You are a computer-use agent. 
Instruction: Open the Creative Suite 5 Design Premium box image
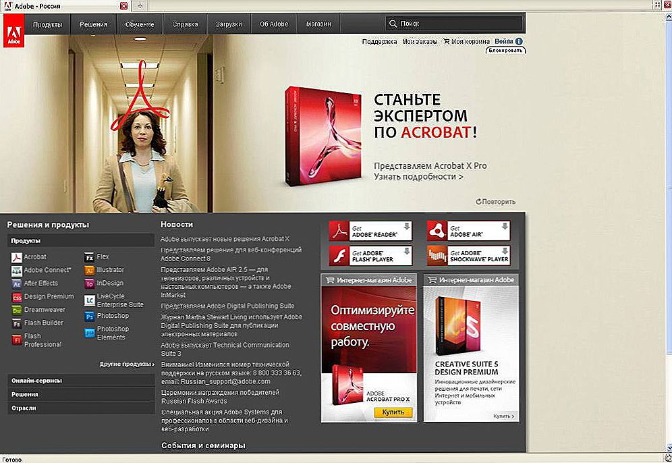click(x=457, y=326)
